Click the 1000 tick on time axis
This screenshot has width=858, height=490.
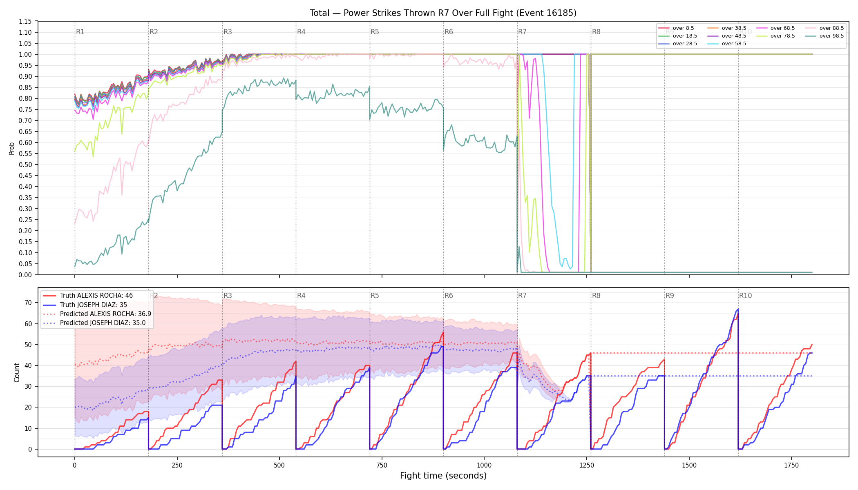(484, 465)
